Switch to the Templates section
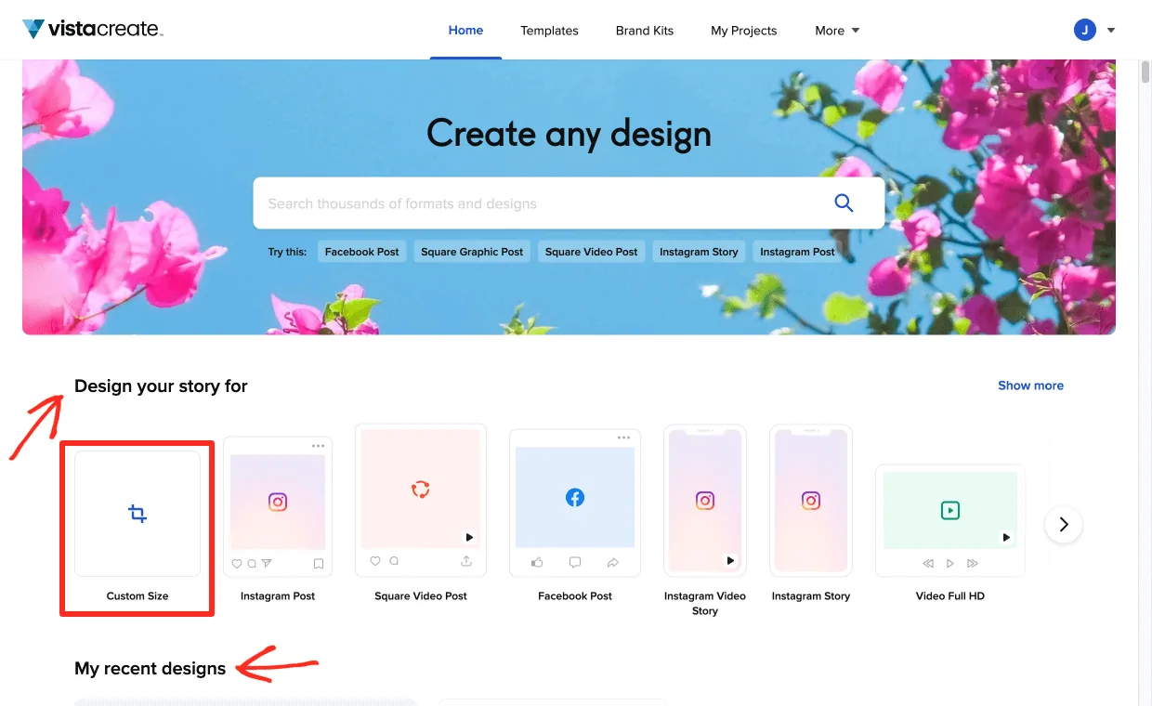 pos(549,30)
